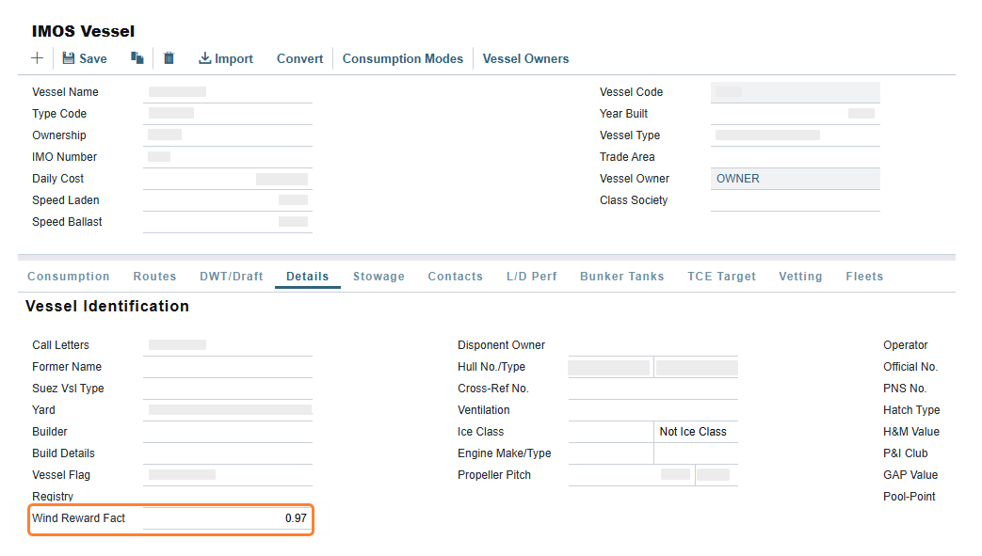Copy the vessel using the duplicate icon
This screenshot has height=556, width=982.
click(136, 58)
